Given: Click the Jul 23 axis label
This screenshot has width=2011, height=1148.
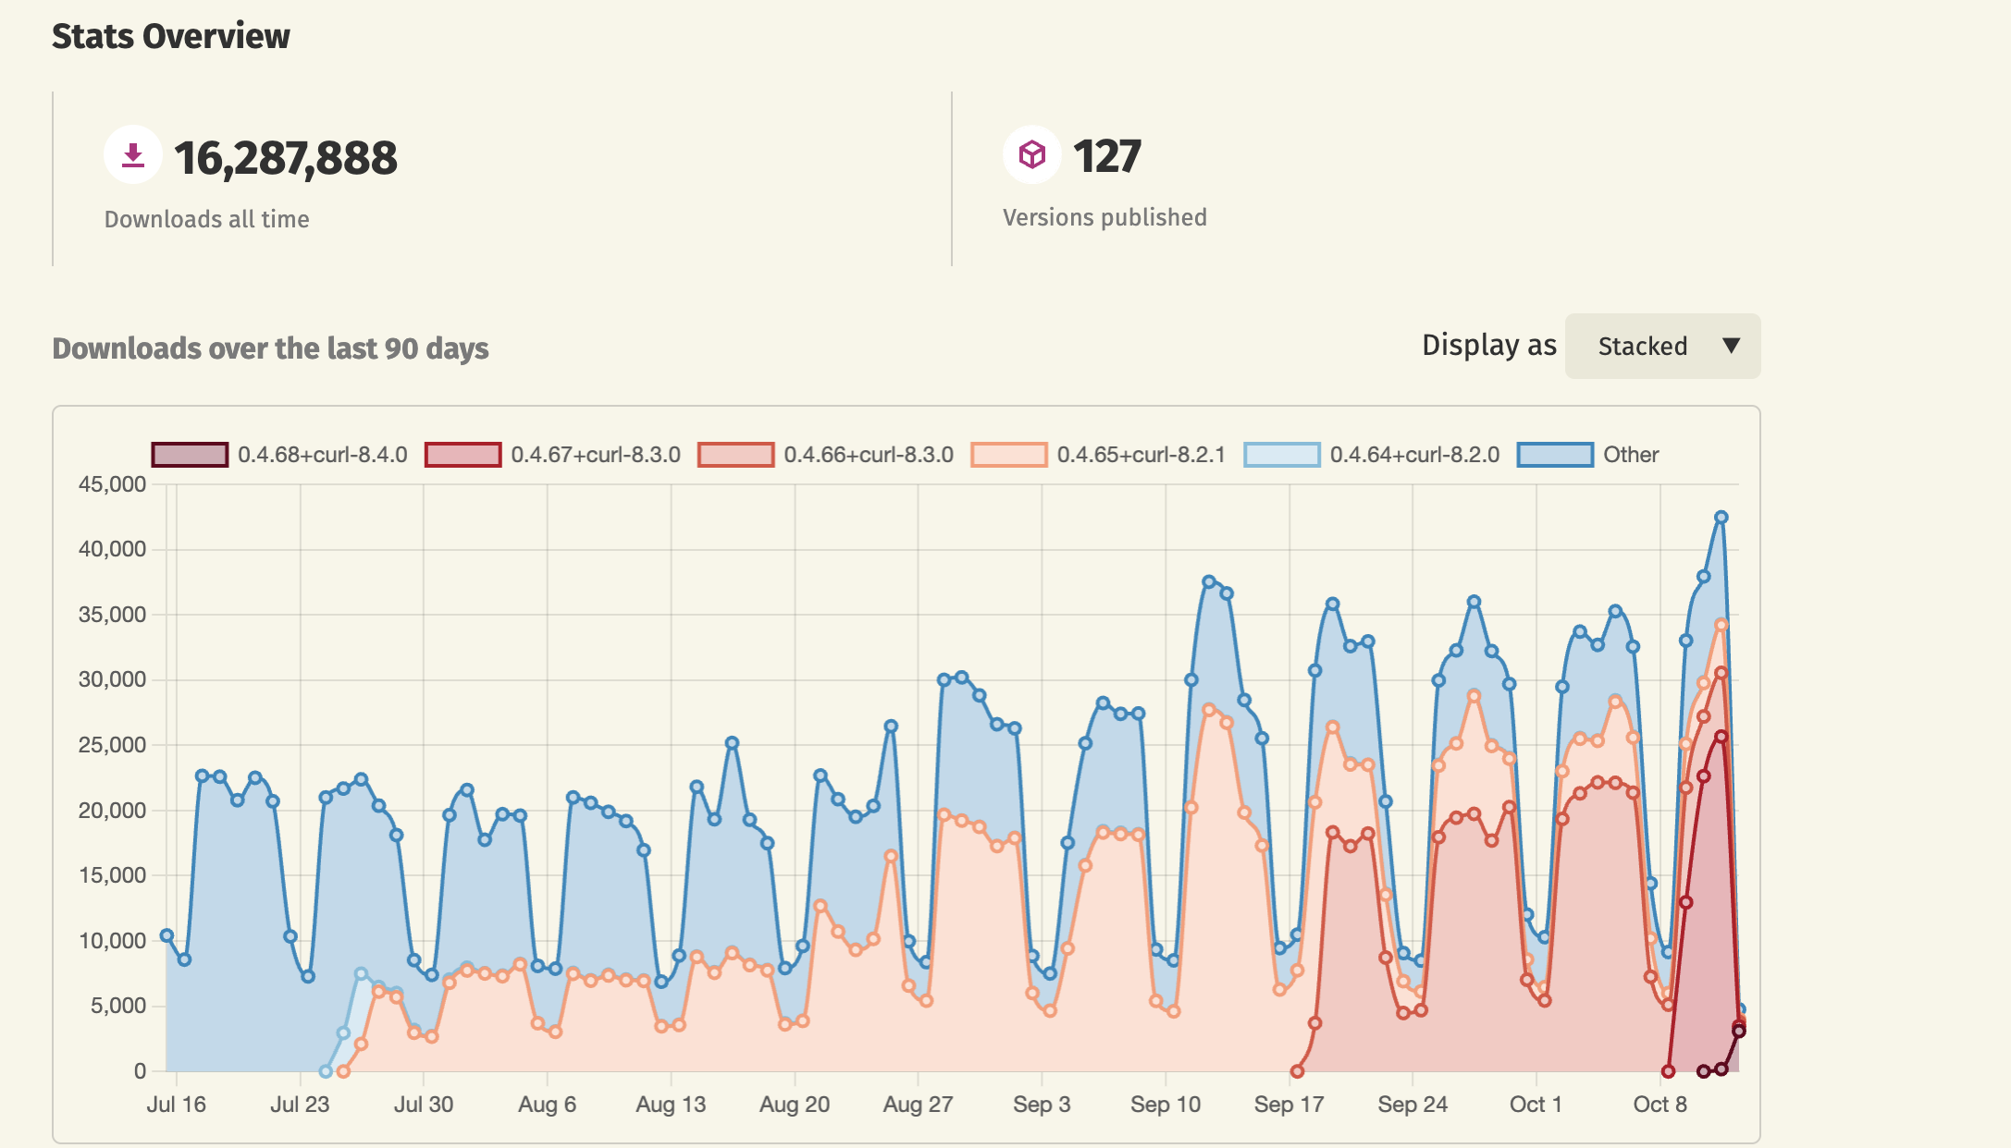Looking at the screenshot, I should [300, 1105].
